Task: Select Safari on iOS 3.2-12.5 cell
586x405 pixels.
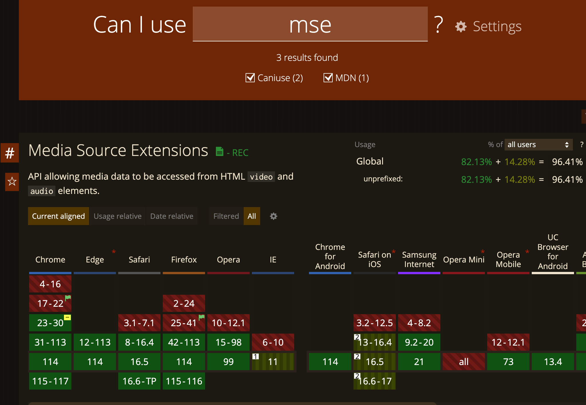Action: (x=375, y=323)
